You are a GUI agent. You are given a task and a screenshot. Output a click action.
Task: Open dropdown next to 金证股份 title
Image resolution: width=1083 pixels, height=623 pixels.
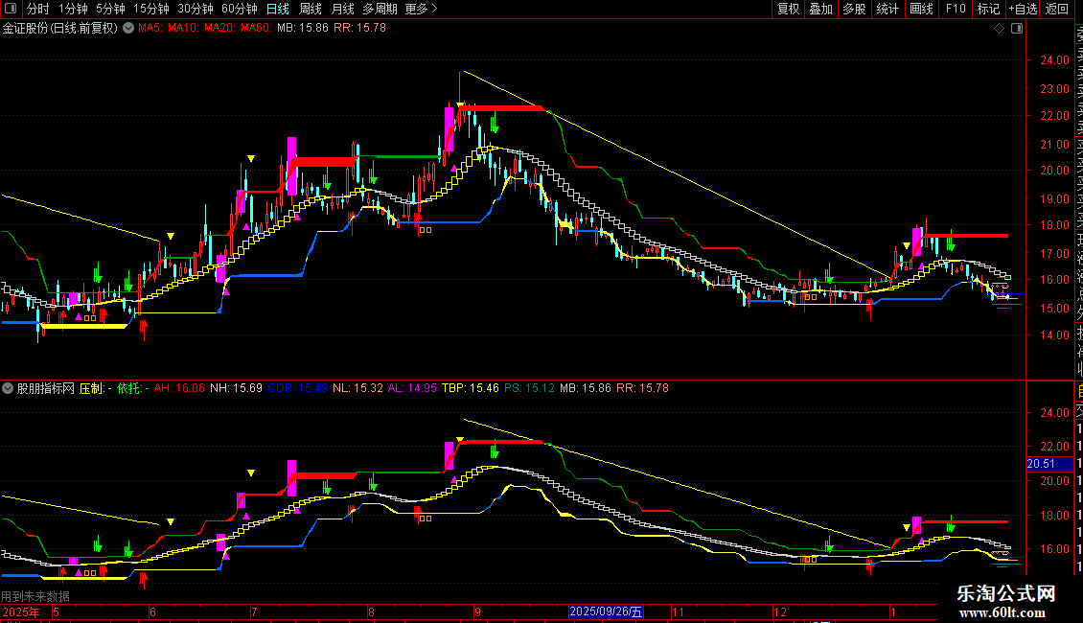tap(129, 29)
